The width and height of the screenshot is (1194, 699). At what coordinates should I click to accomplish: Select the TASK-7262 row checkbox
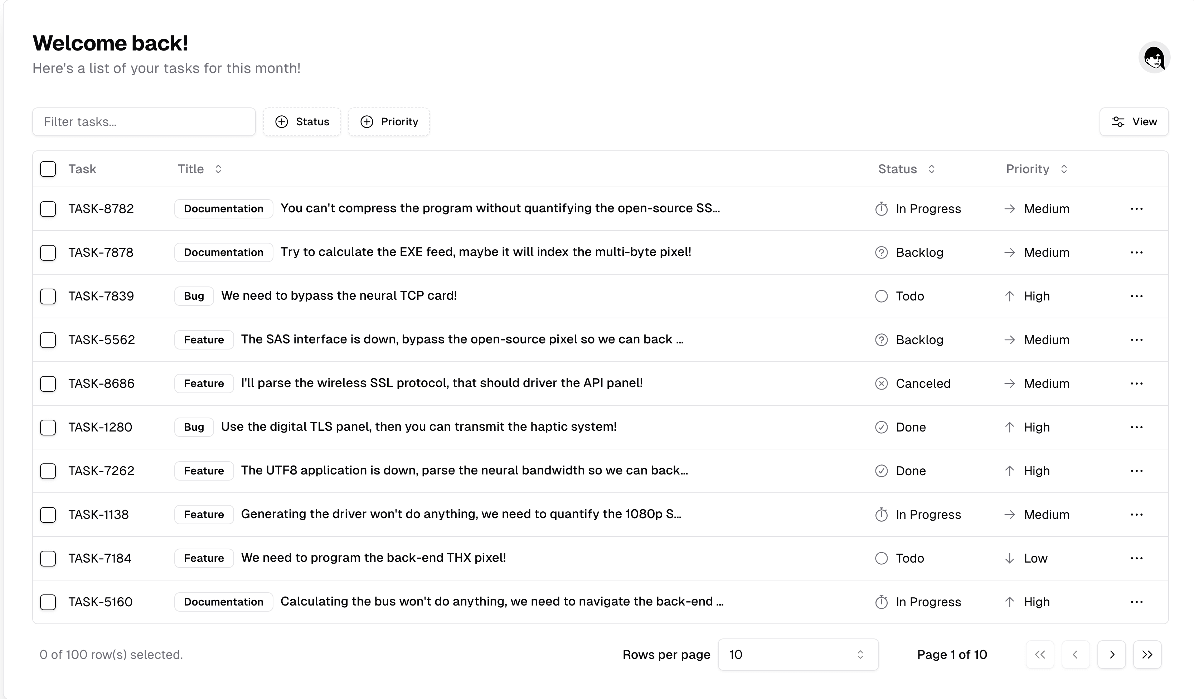click(48, 471)
